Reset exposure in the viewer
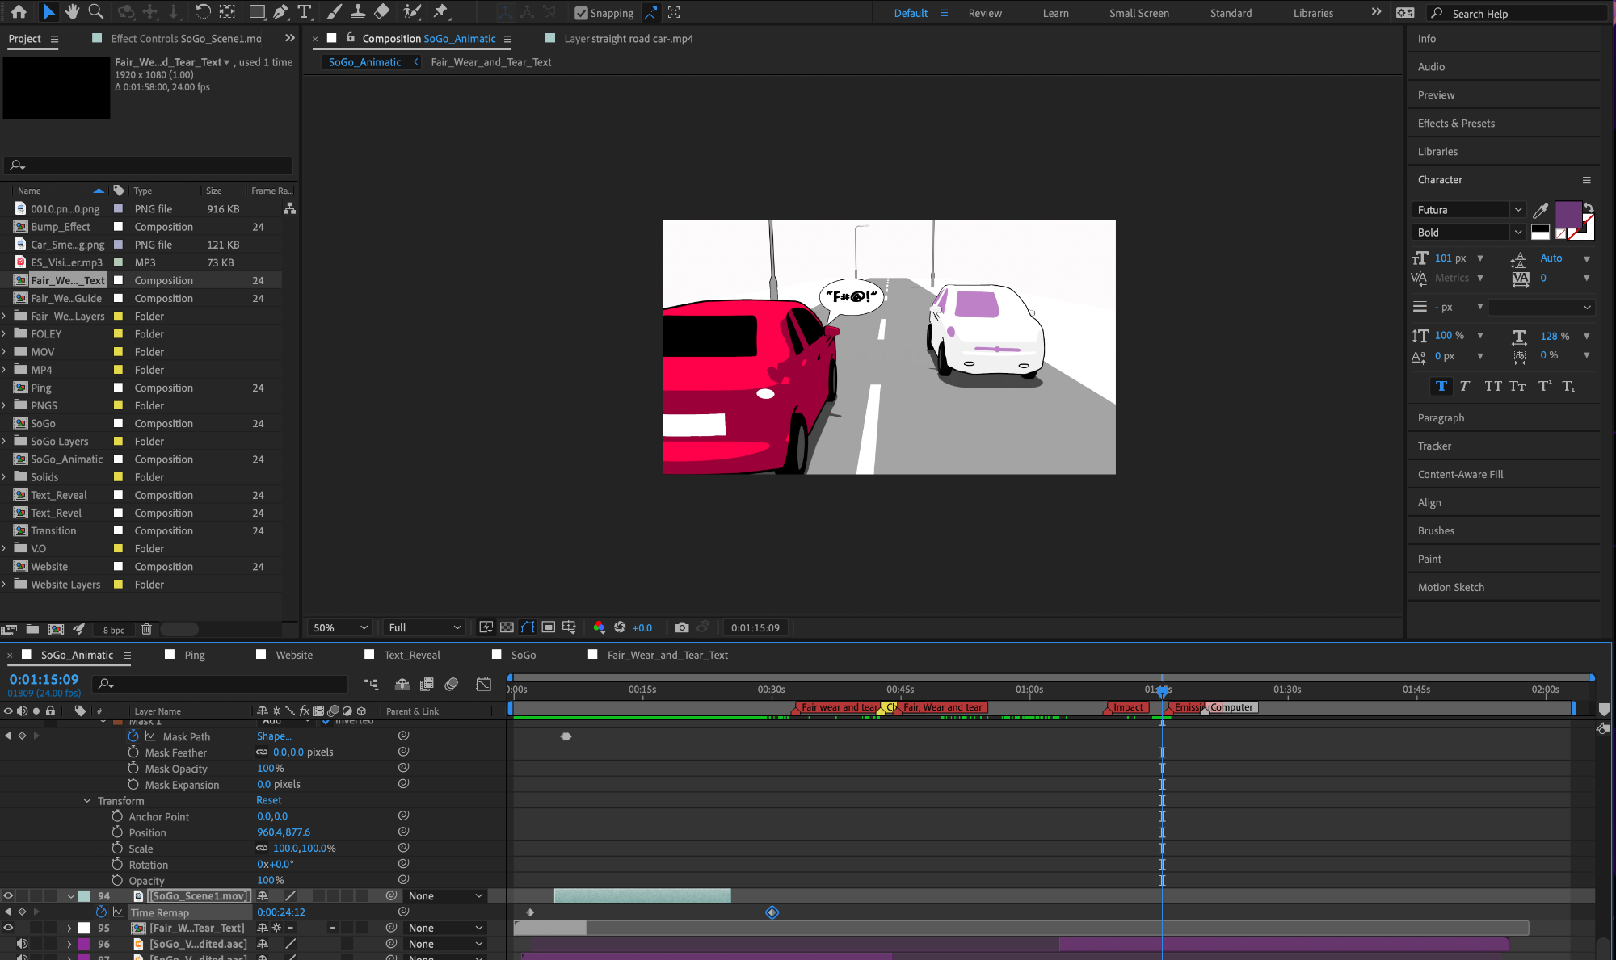This screenshot has width=1616, height=960. coord(620,627)
